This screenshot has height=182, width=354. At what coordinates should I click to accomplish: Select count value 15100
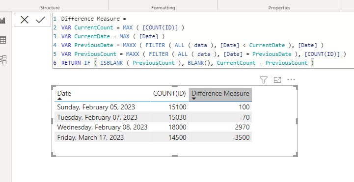177,107
